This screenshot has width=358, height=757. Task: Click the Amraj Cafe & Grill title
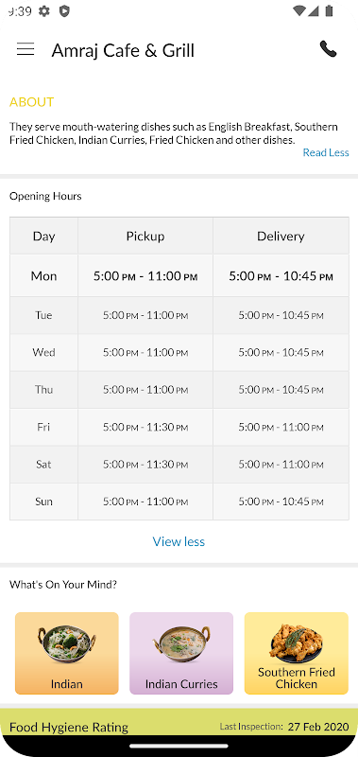[123, 50]
